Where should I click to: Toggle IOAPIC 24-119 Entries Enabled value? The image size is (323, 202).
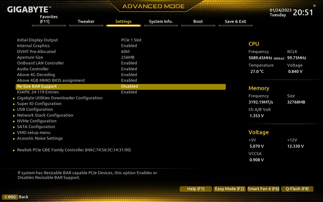point(129,92)
